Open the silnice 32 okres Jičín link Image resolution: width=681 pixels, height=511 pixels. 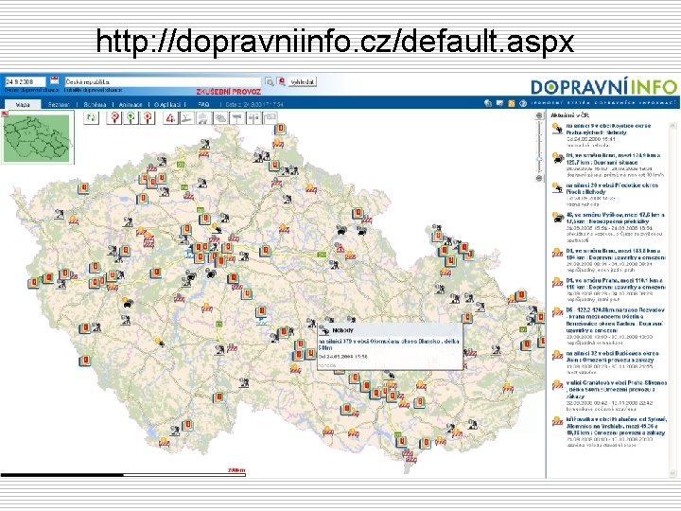pos(612,357)
